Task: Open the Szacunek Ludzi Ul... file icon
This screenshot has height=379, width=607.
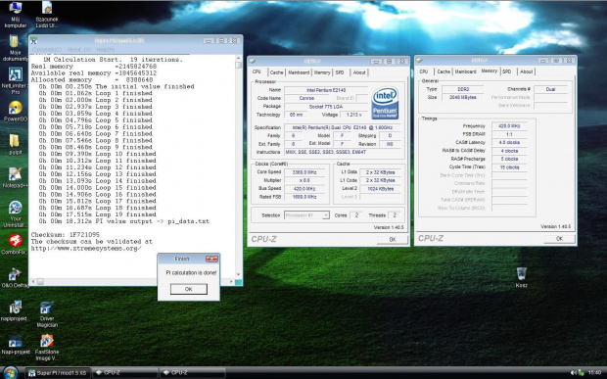Action: [x=47, y=14]
